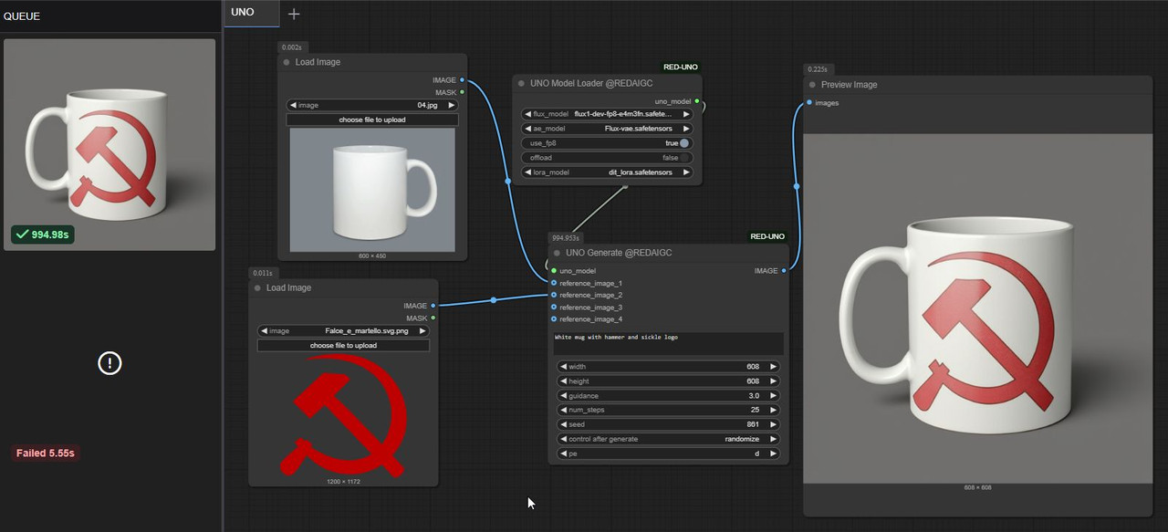Select next image after 04.jpg

point(451,105)
